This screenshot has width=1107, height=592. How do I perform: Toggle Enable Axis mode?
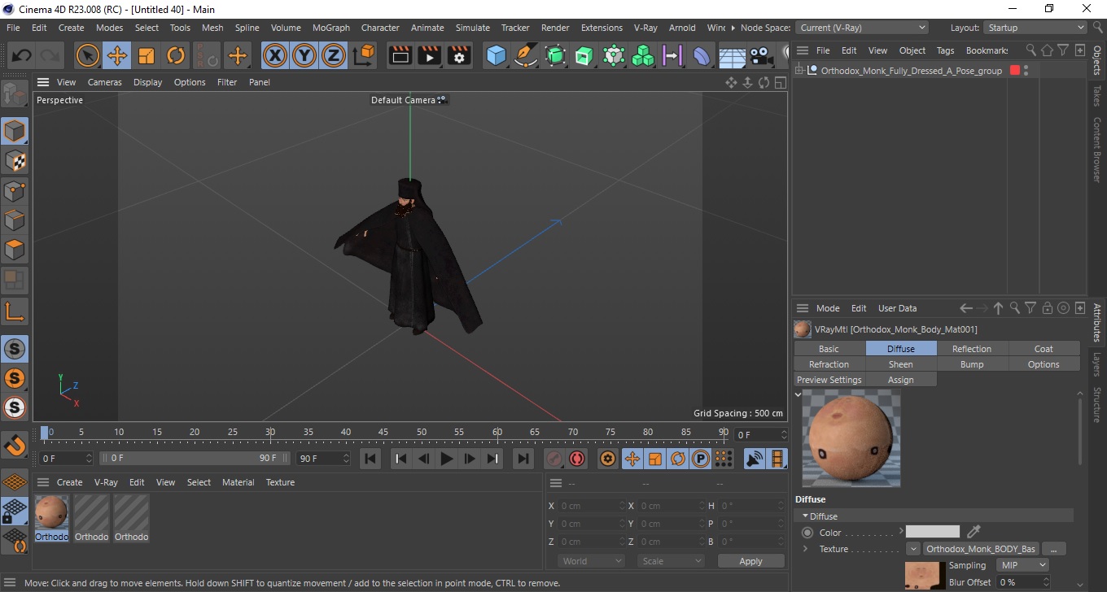pos(15,311)
